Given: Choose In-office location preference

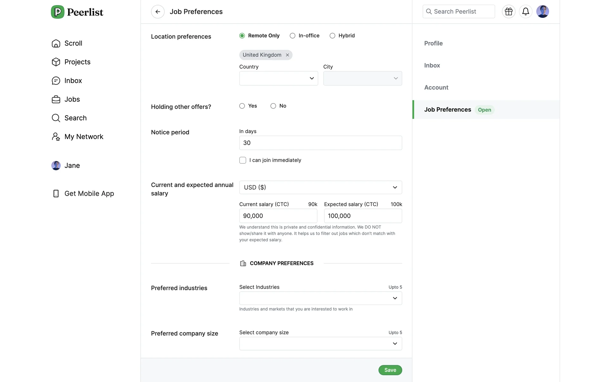Looking at the screenshot, I should [x=292, y=36].
